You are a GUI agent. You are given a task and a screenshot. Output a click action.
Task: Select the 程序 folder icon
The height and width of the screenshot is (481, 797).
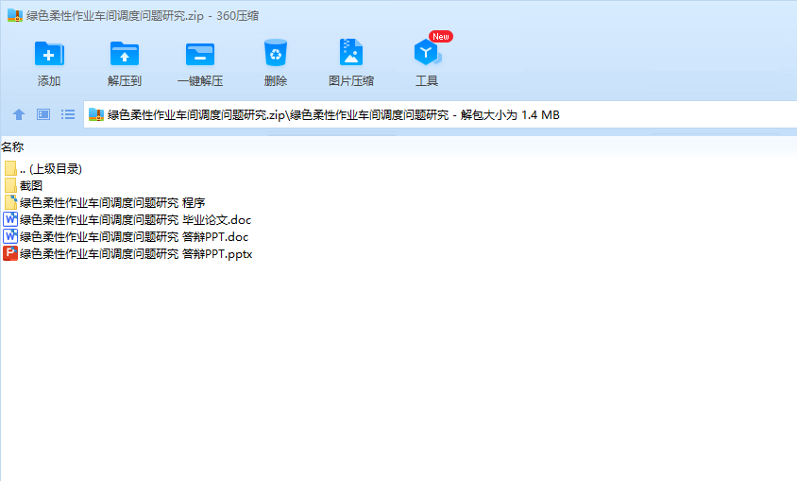[10, 202]
